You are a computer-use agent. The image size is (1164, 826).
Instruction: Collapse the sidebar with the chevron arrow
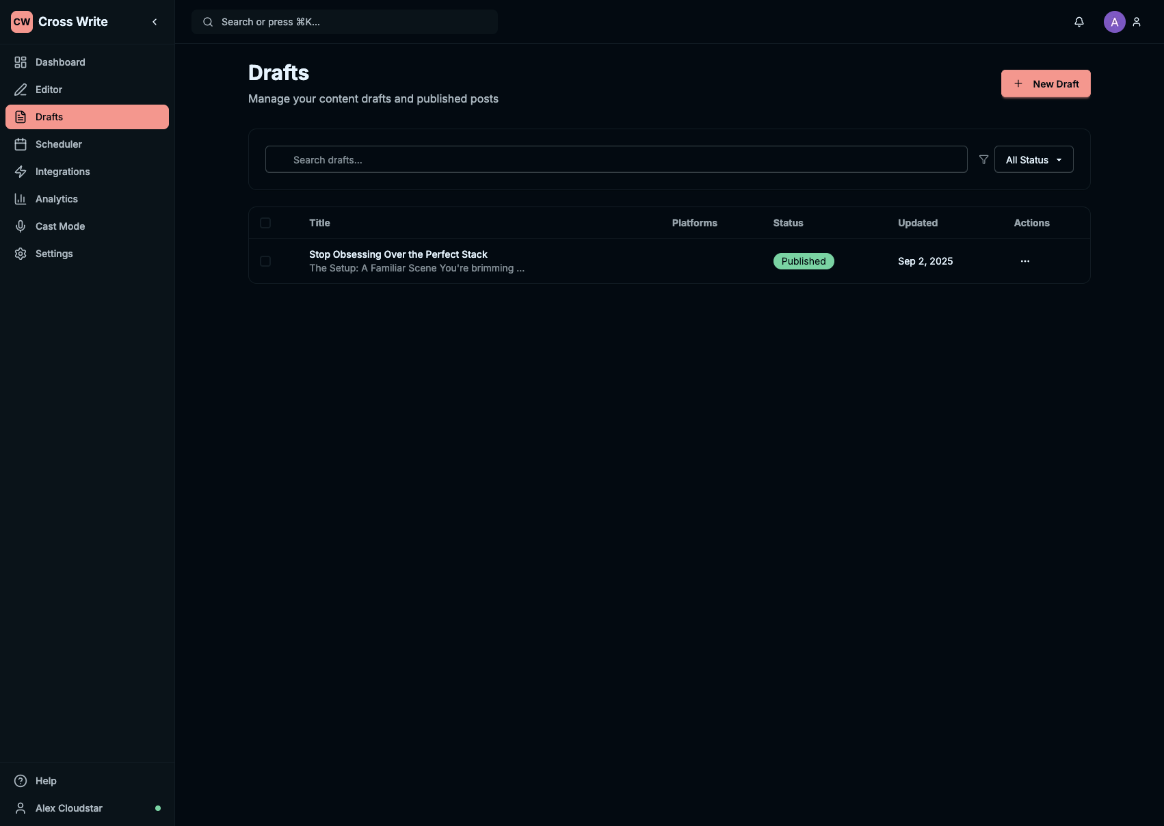(x=155, y=22)
